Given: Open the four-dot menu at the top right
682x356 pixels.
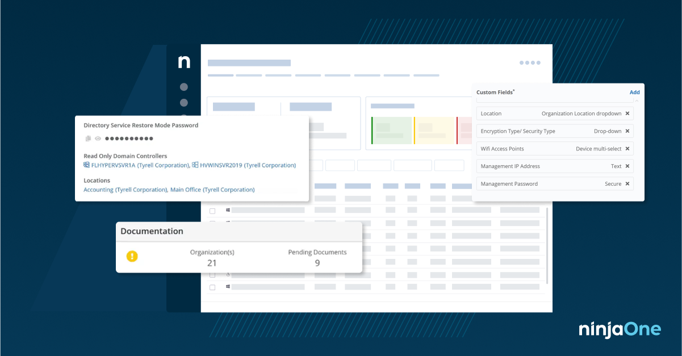Looking at the screenshot, I should 529,63.
